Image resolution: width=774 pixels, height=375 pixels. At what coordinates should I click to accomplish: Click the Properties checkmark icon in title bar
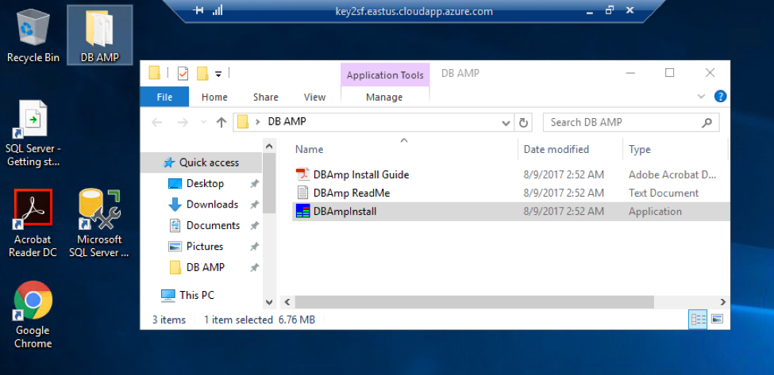(183, 74)
